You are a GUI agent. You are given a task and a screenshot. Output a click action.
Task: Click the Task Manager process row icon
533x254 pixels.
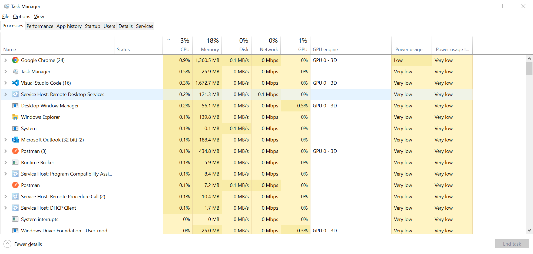pos(15,71)
